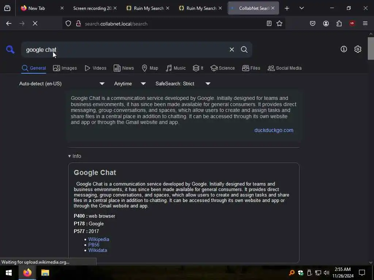
Task: Open Firefox account icon
Action: tap(326, 23)
